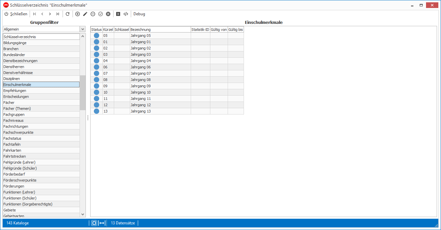This screenshot has width=441, height=230.
Task: Select Disziplinen in the list
Action: (41, 79)
